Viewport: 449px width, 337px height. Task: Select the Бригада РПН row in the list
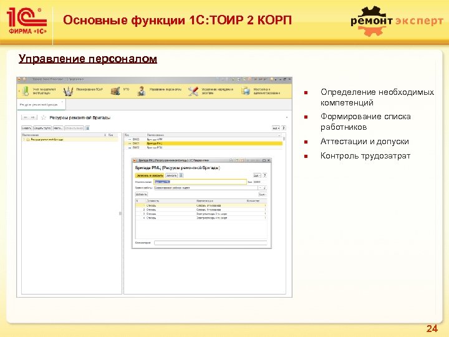[203, 147]
